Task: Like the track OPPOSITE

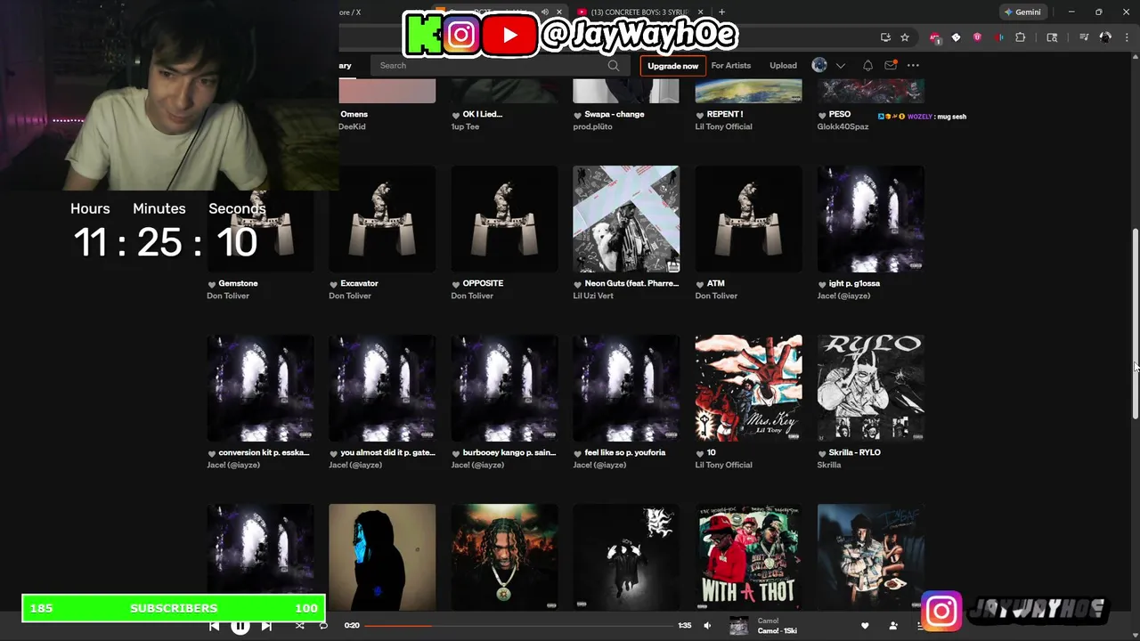Action: point(456,284)
